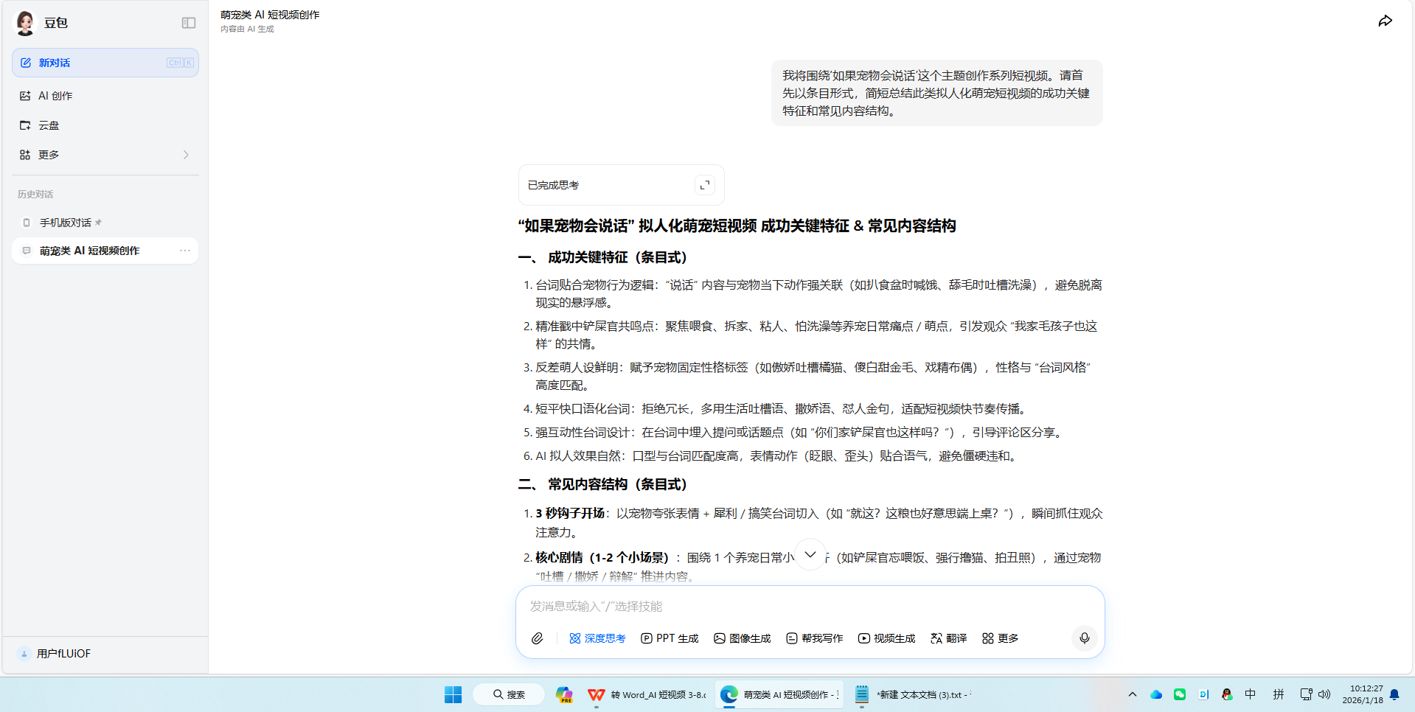This screenshot has width=1415, height=712.
Task: Open 云盘 cloud drive from the sidebar
Action: (x=49, y=125)
